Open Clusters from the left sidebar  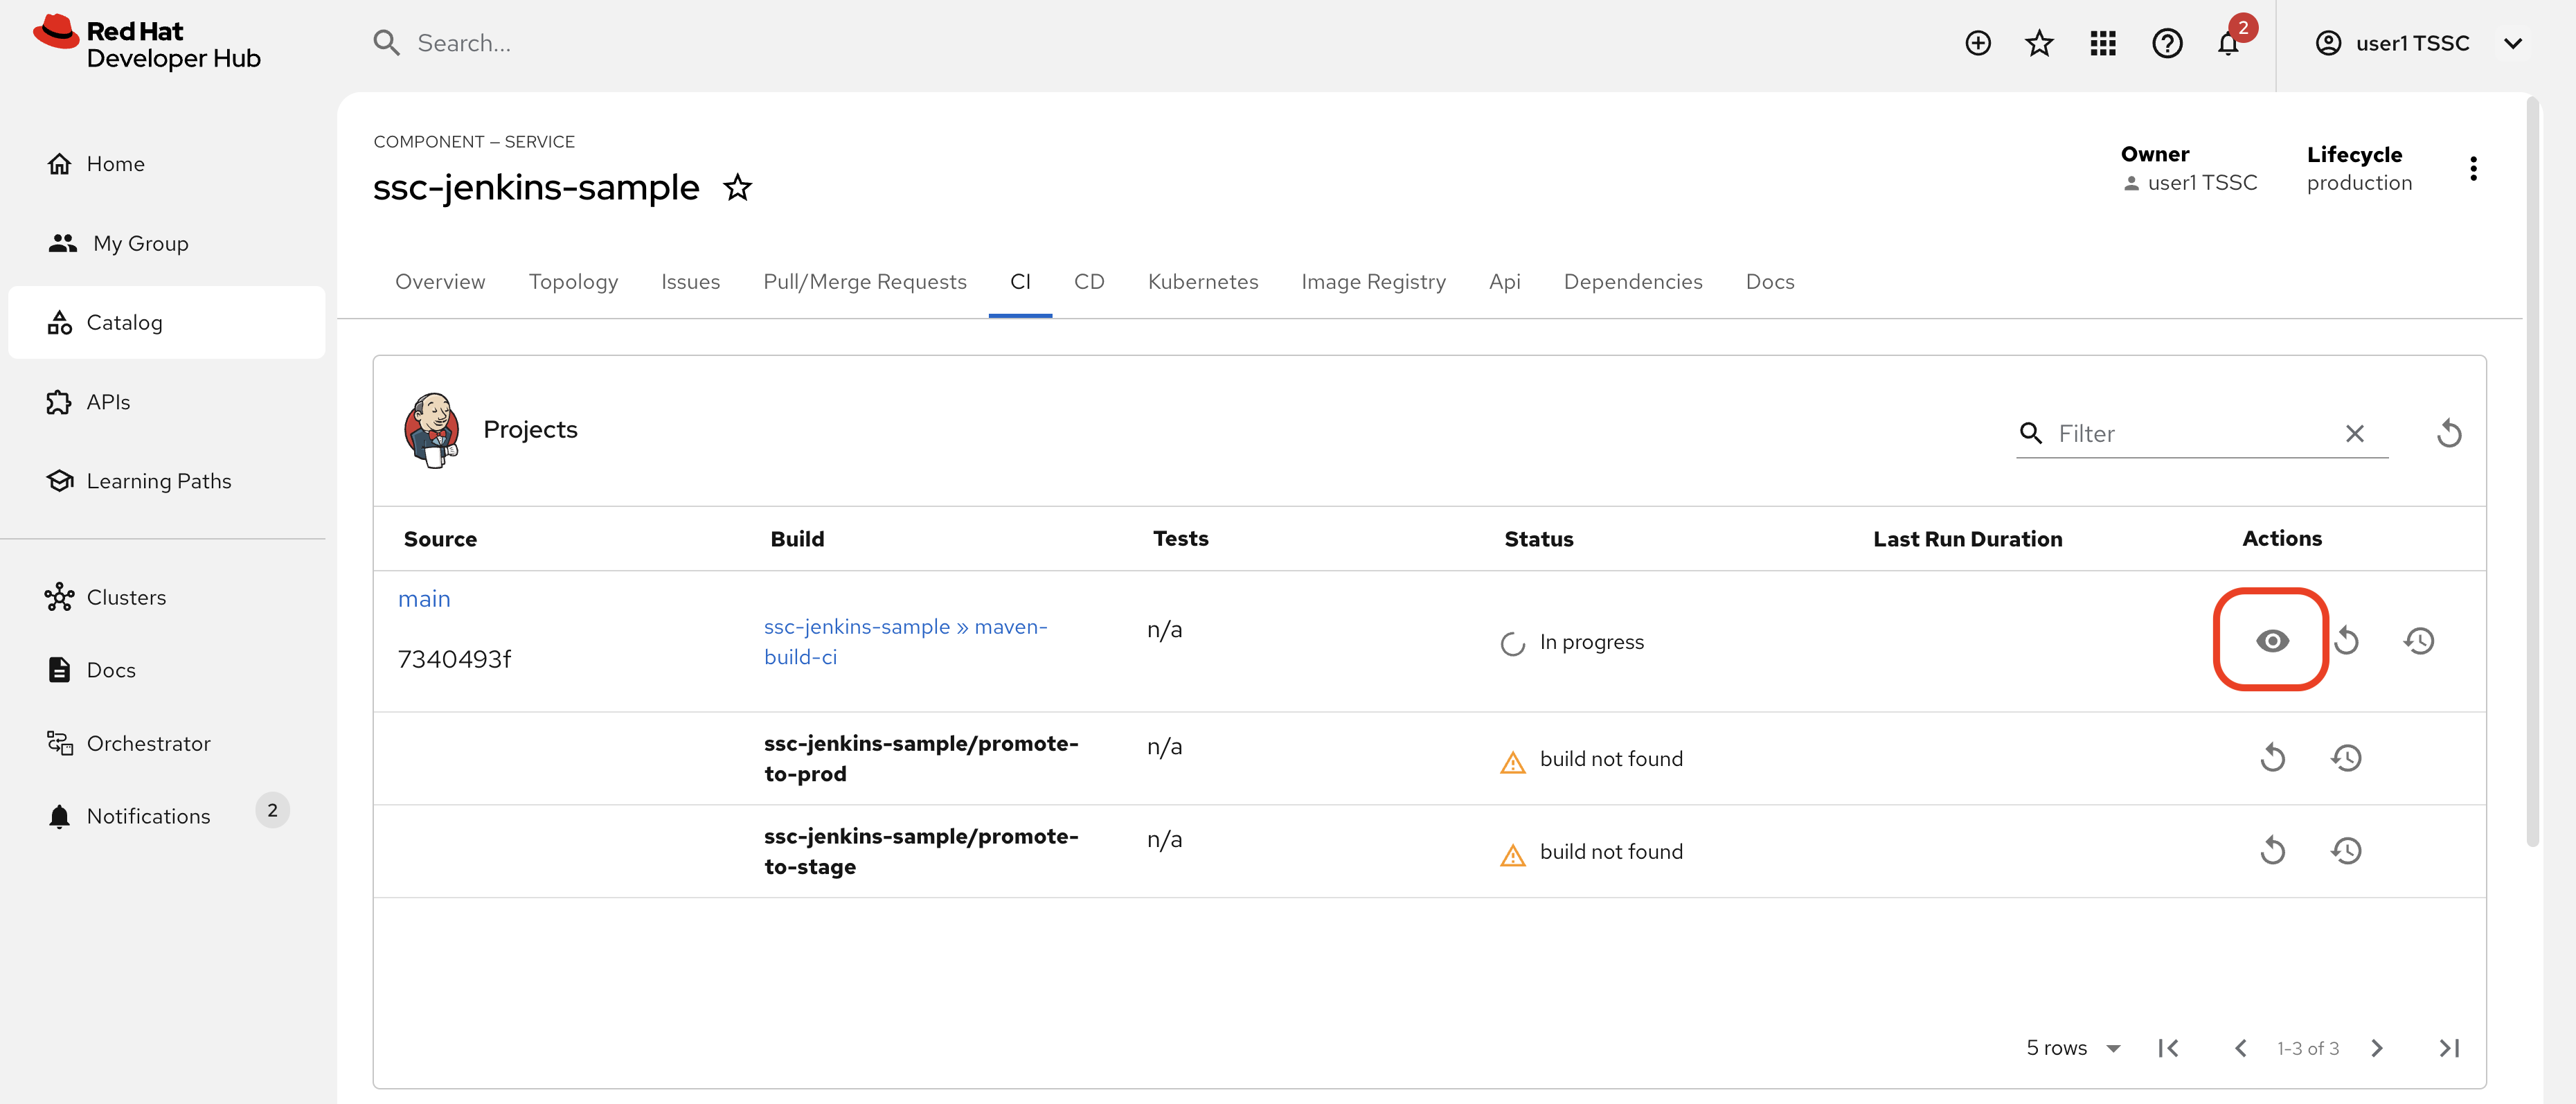[126, 597]
